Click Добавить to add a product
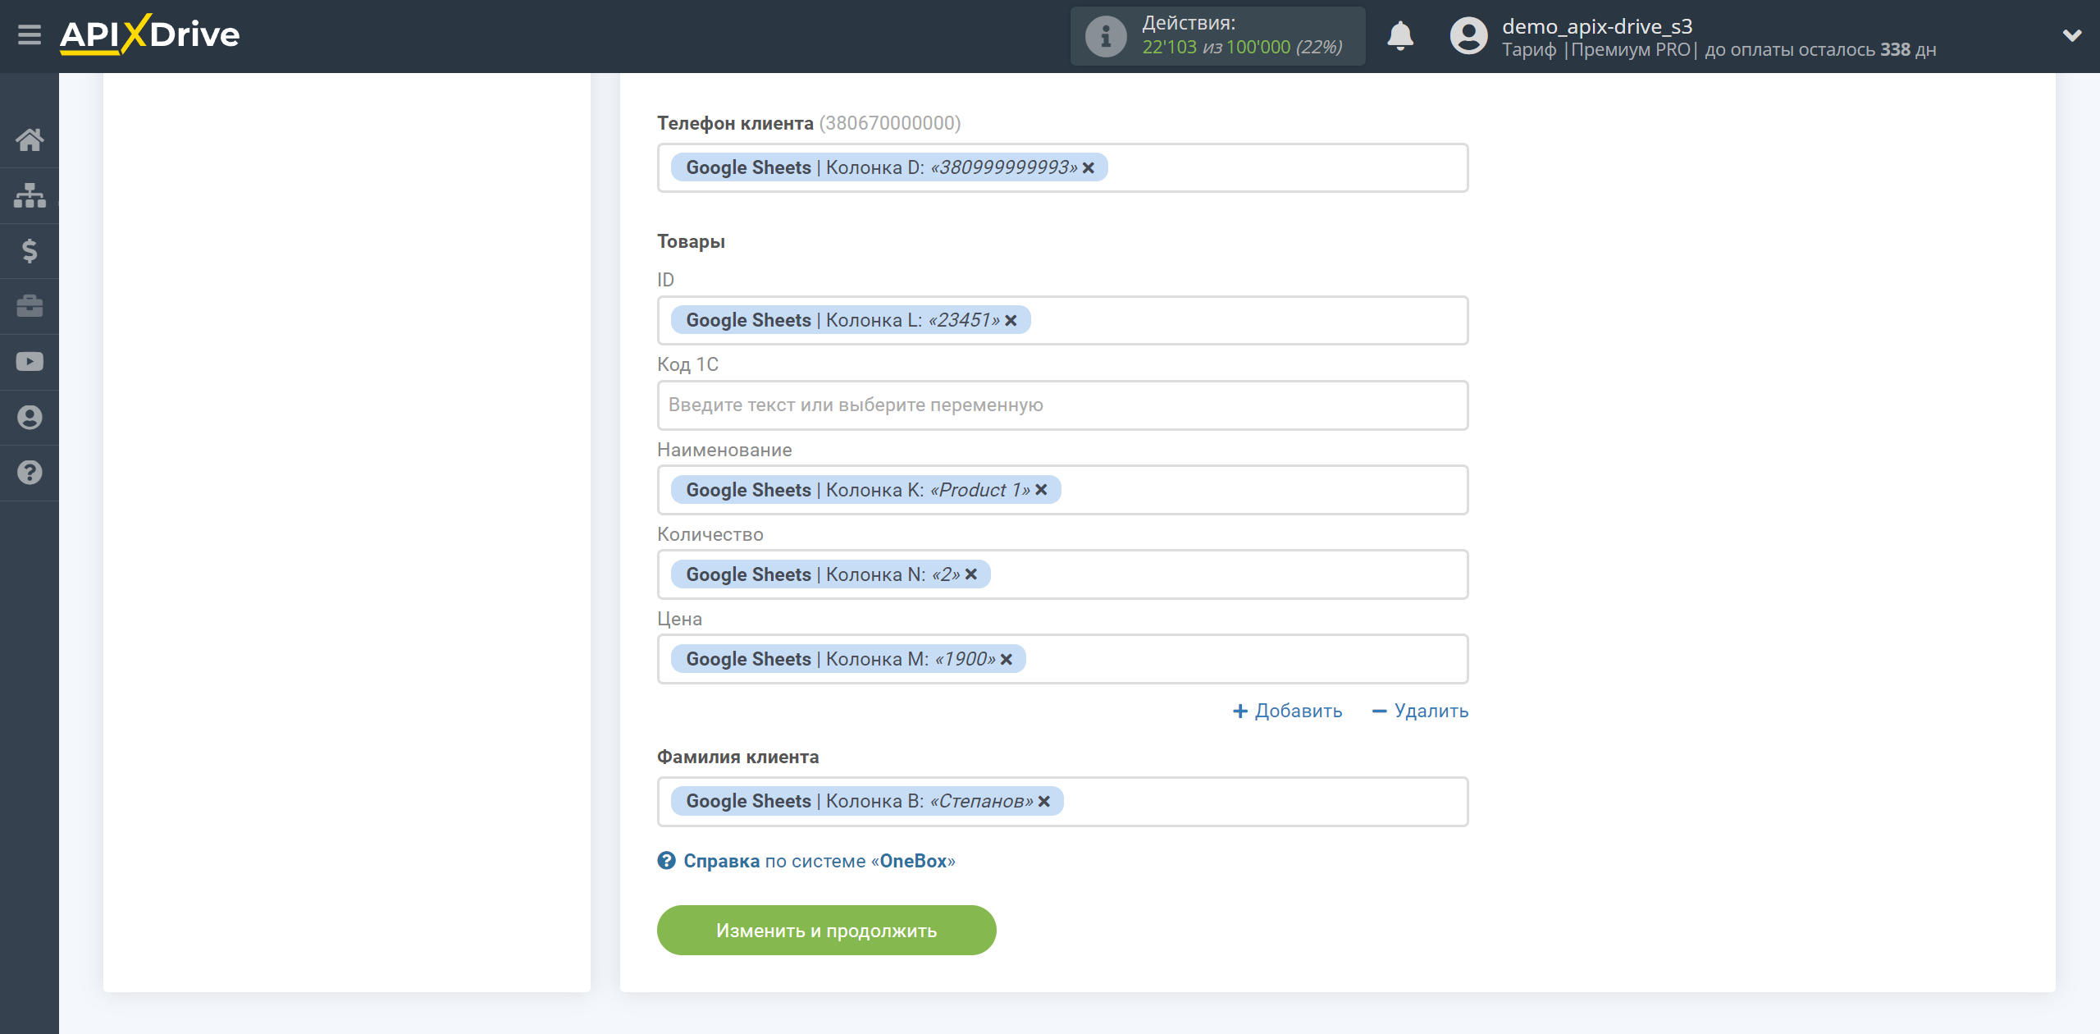The height and width of the screenshot is (1034, 2100). pyautogui.click(x=1287, y=711)
